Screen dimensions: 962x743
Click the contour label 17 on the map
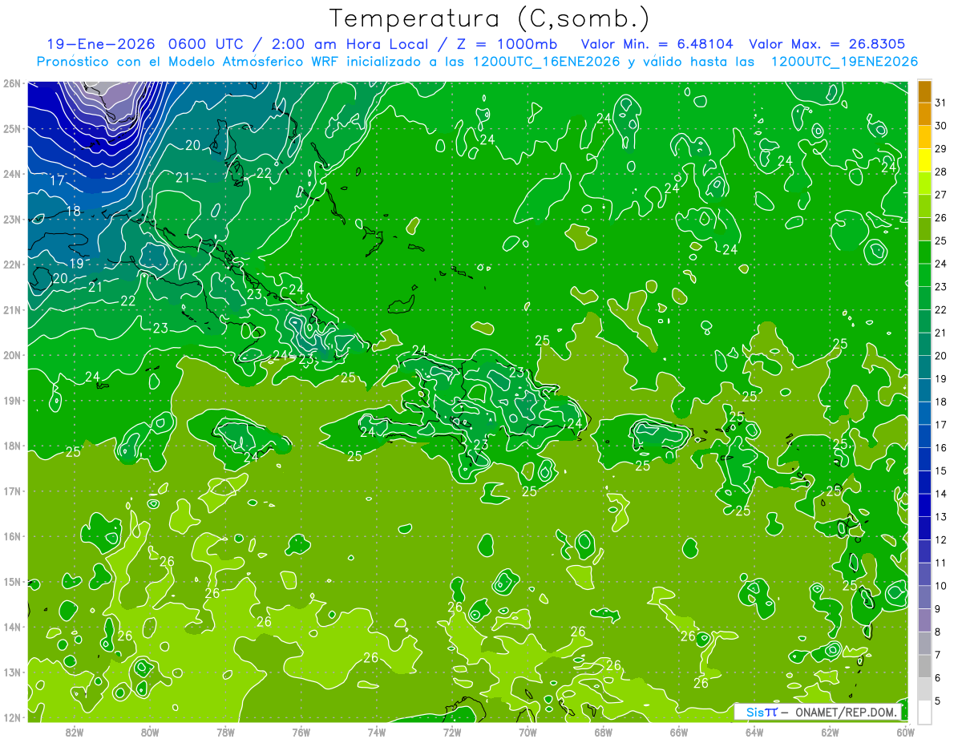[x=57, y=180]
